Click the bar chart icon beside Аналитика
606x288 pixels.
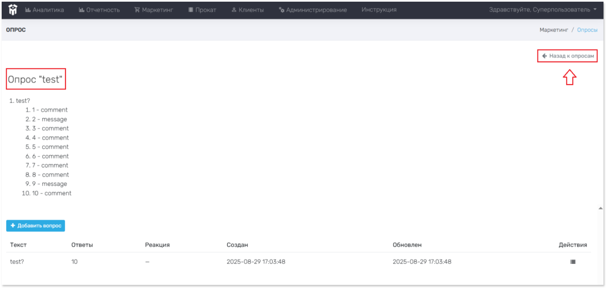coord(28,10)
